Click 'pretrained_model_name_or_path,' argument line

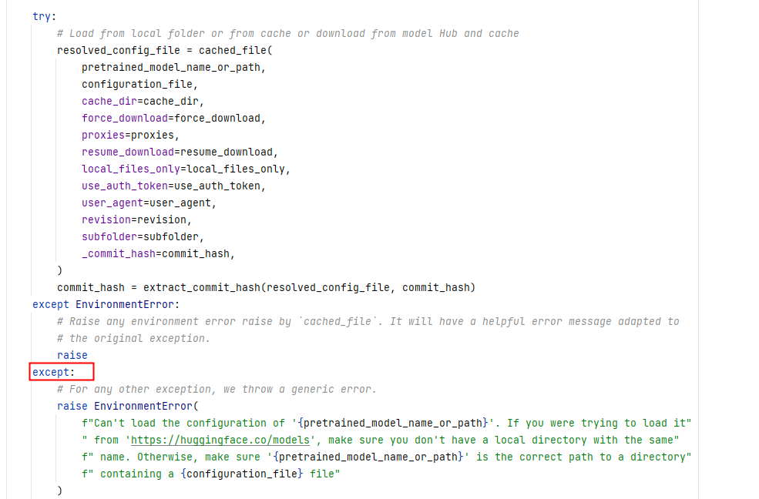174,67
